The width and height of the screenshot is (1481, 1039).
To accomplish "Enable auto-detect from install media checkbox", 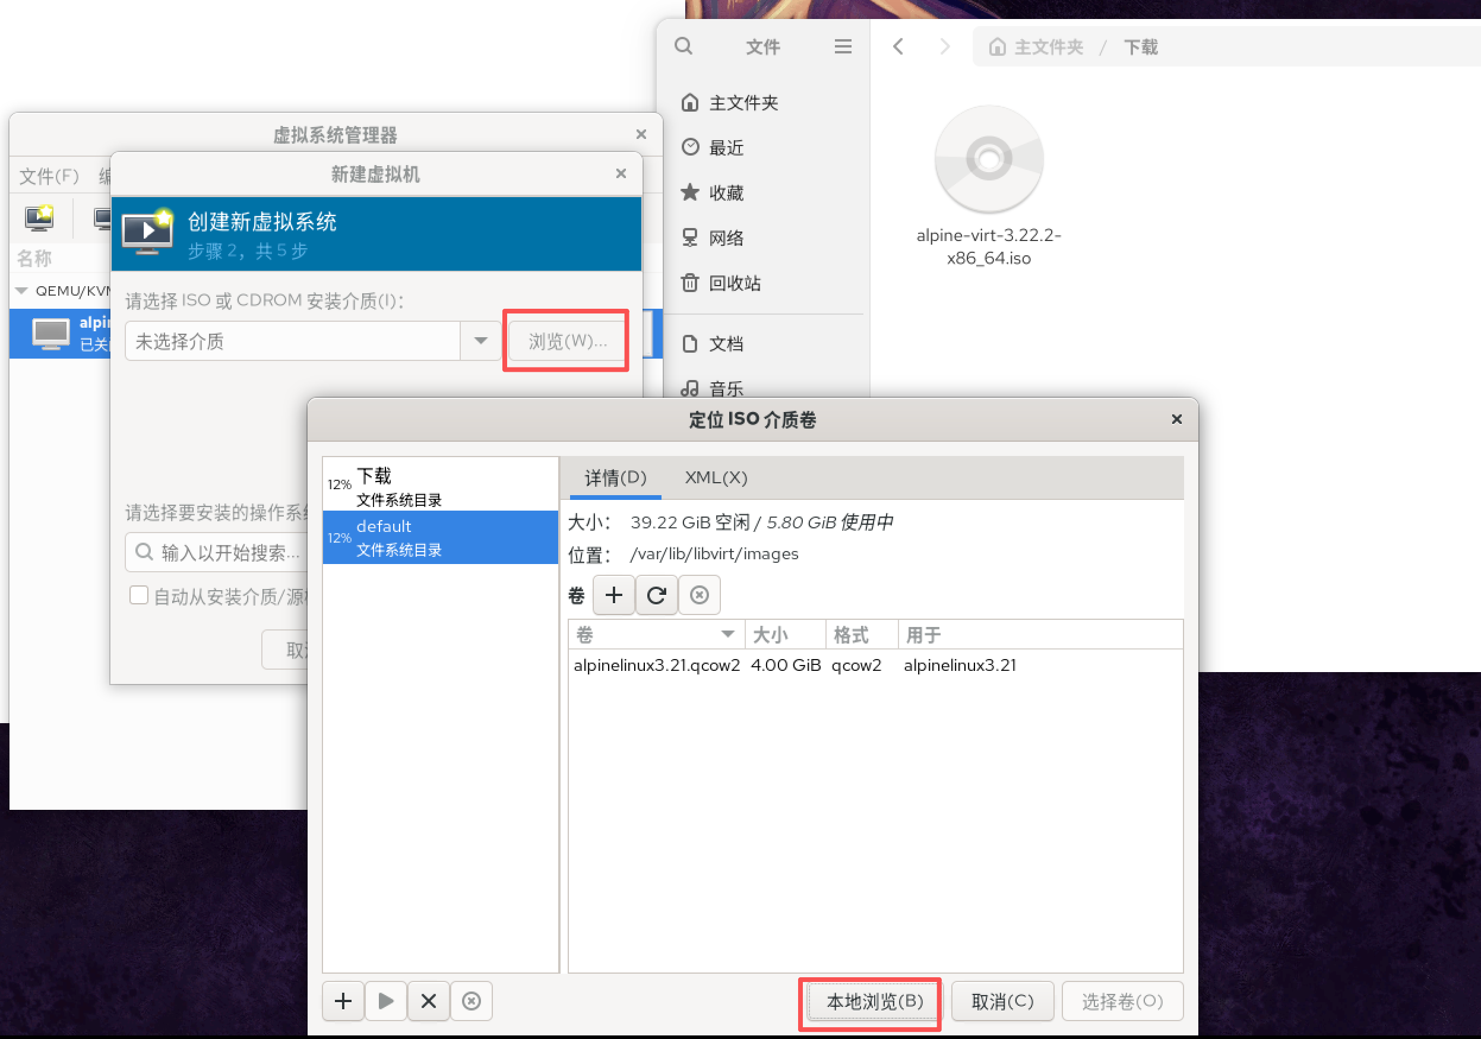I will 139,595.
